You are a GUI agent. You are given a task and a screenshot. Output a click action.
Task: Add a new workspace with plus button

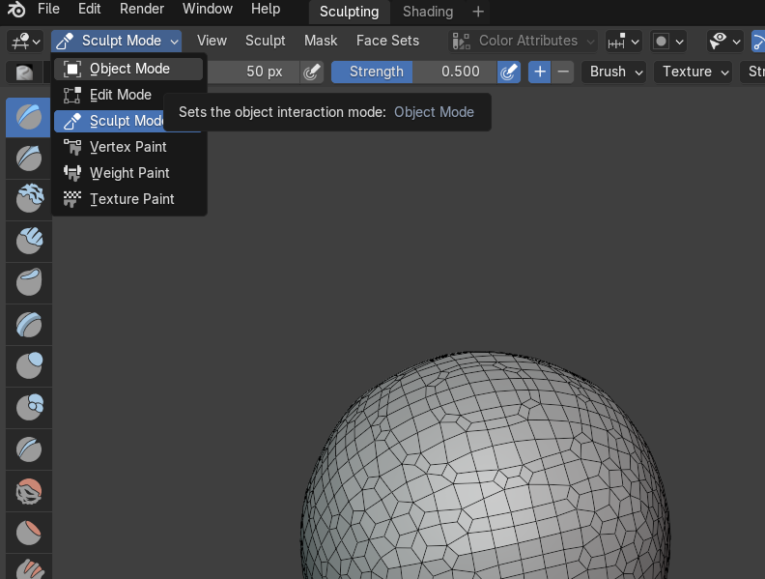point(478,12)
